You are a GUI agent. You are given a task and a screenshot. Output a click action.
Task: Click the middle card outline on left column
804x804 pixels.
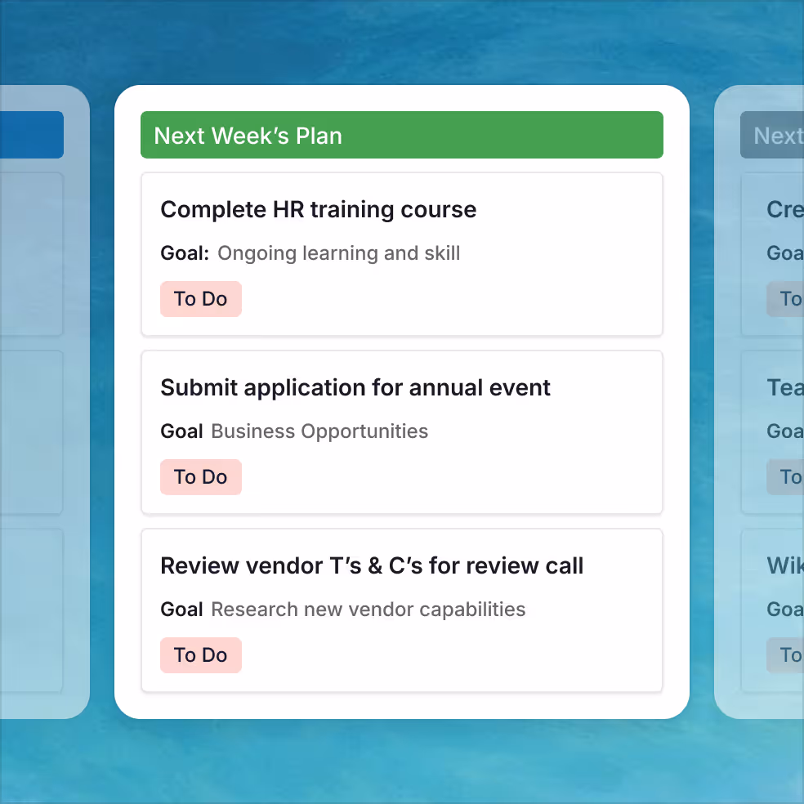(33, 431)
